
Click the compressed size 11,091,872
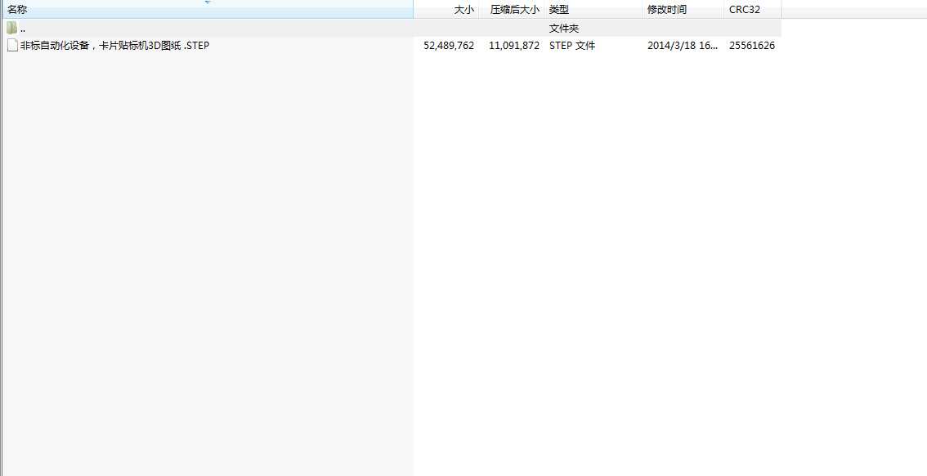click(x=513, y=46)
